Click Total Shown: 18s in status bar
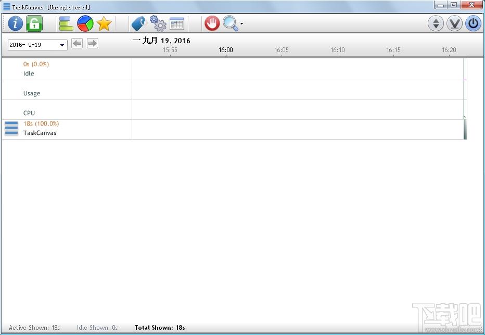Viewport: 485px width, 335px height. point(160,328)
